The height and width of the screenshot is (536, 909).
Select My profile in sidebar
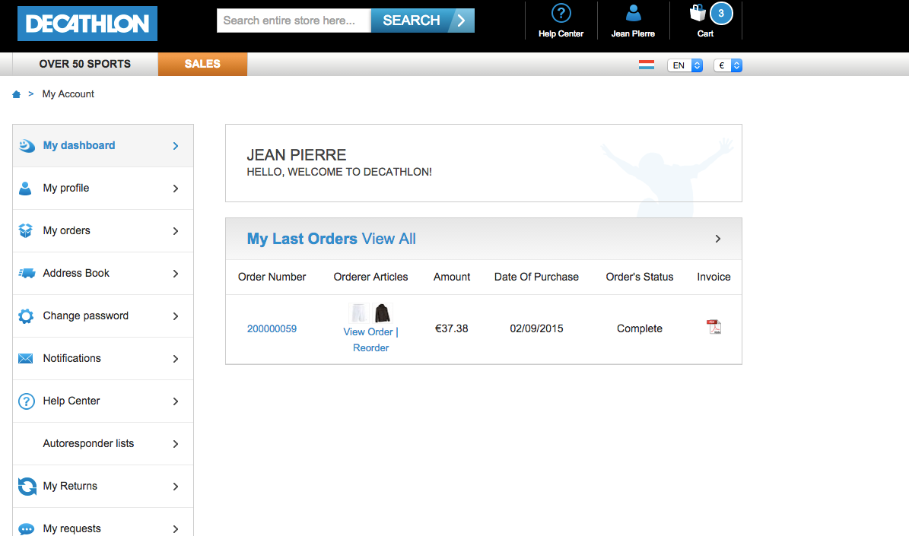(103, 189)
